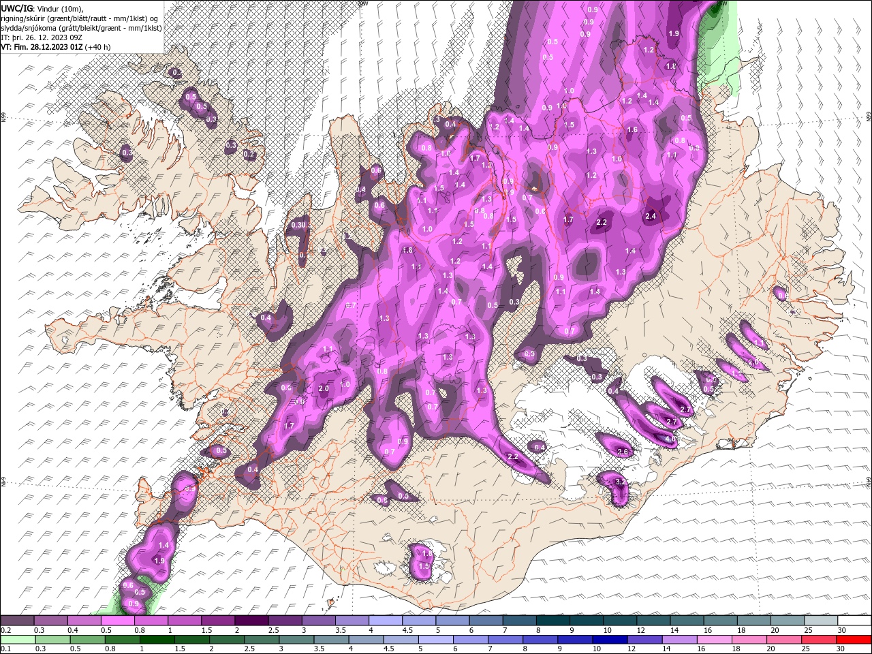The height and width of the screenshot is (654, 872).
Task: Click the dark teal 8 swatch in the upper legend
Action: click(x=552, y=621)
